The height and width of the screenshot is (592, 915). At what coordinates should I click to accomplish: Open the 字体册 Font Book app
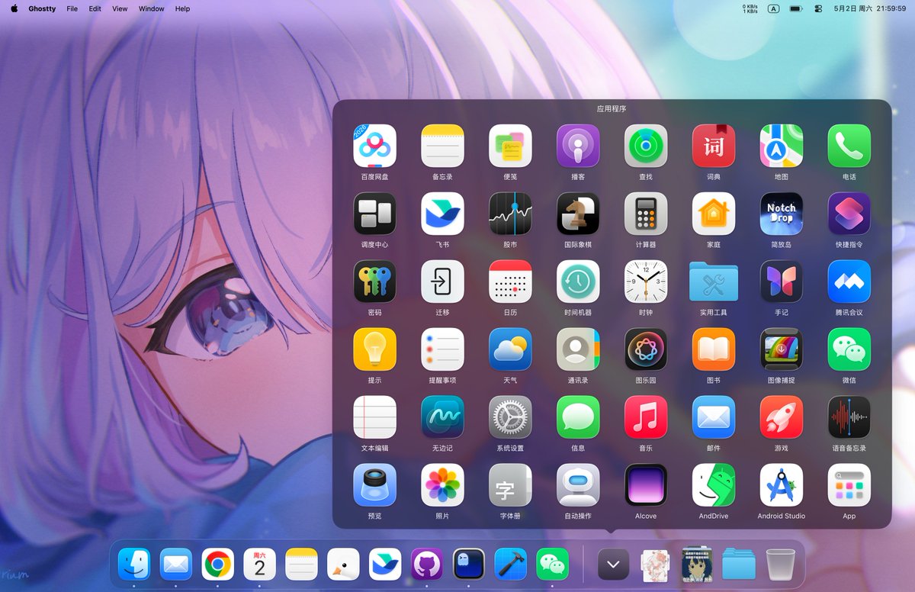(x=510, y=485)
